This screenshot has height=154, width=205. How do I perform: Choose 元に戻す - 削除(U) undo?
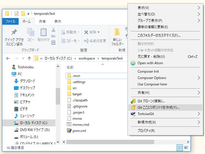coord(166,57)
